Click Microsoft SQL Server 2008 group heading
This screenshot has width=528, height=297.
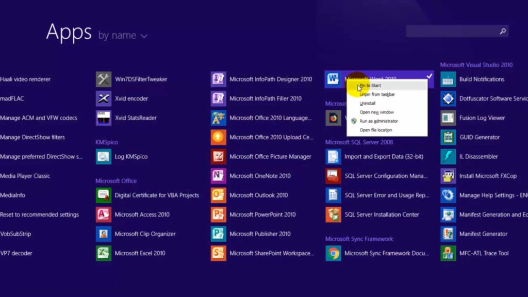tap(359, 142)
